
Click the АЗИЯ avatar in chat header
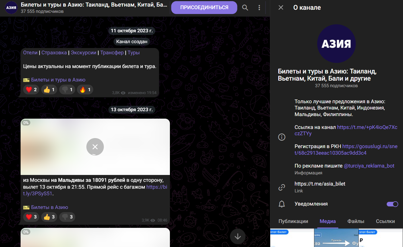click(x=11, y=8)
